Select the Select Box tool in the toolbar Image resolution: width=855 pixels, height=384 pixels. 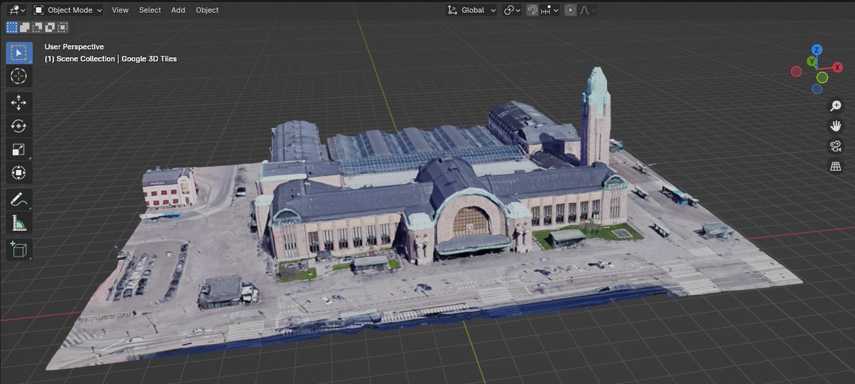click(x=19, y=53)
